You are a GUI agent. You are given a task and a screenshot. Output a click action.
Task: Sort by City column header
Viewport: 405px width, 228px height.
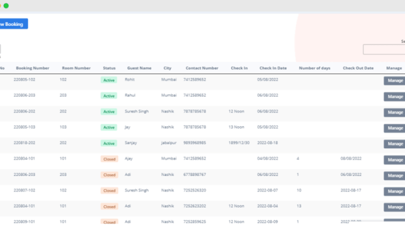pos(167,68)
